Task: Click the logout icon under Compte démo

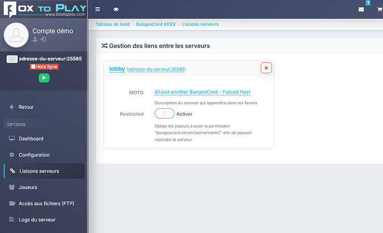Action: click(43, 39)
